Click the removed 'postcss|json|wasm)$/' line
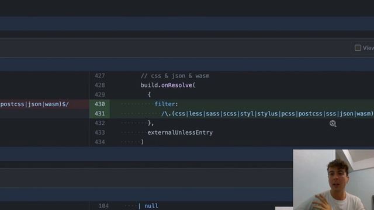The height and width of the screenshot is (210, 374). click(34, 104)
